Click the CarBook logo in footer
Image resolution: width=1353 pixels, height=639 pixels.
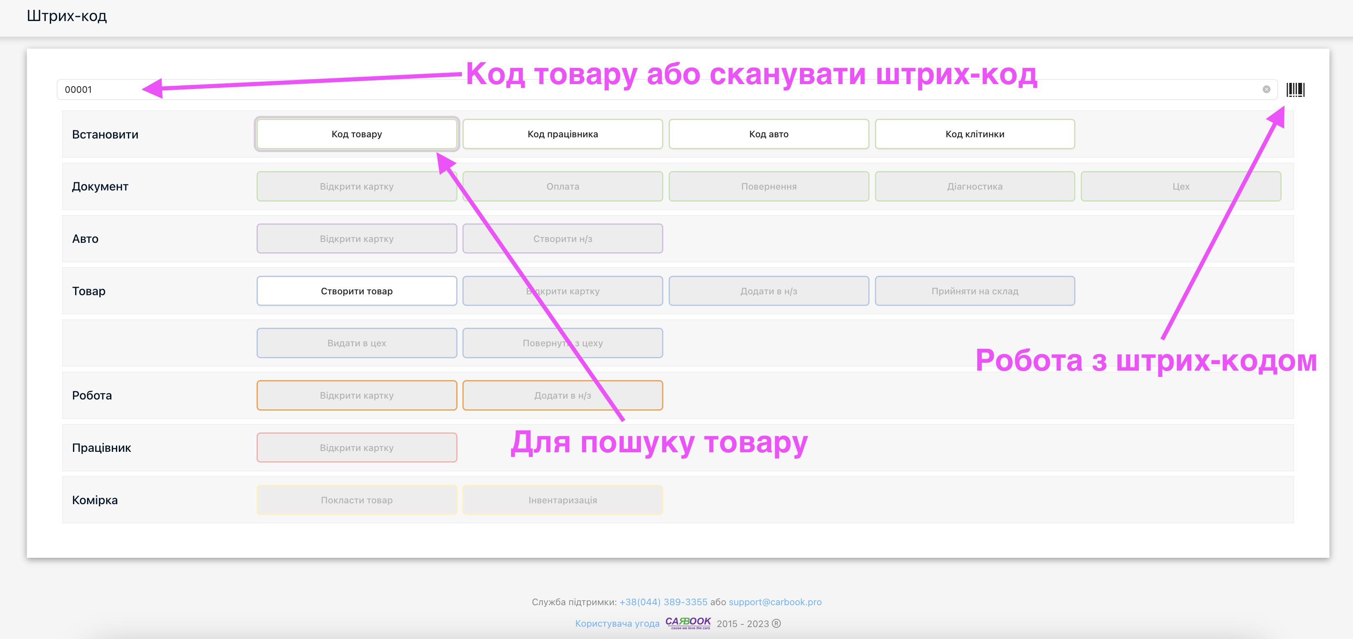[x=688, y=623]
